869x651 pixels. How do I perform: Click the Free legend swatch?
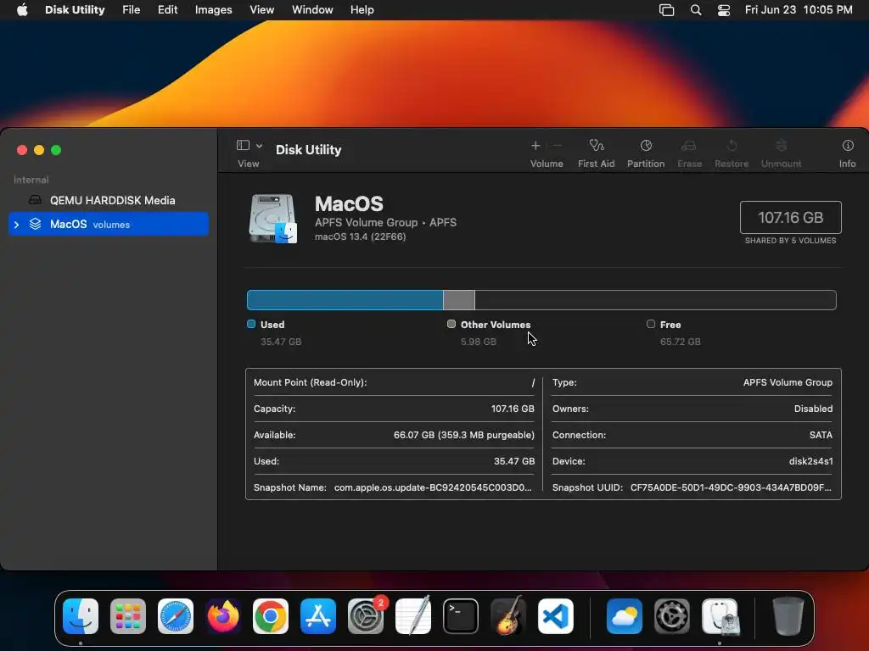coord(651,324)
